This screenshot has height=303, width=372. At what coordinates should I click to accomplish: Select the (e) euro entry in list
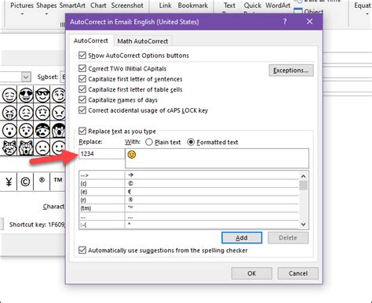click(188, 192)
